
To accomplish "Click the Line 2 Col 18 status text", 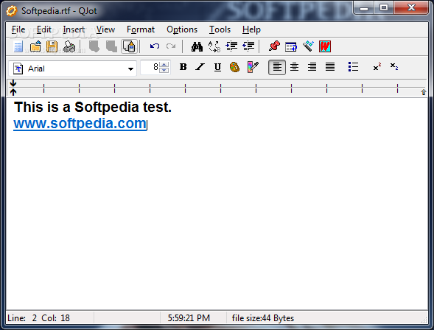I will 38,318.
